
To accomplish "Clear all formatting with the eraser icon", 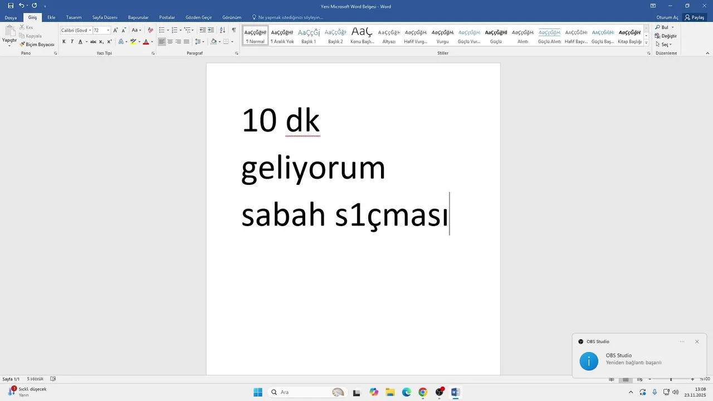I will coord(150,30).
